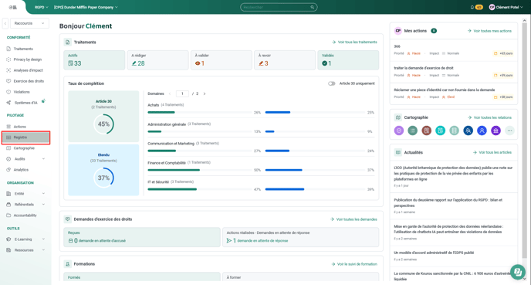
Task: Open Systèmes d'IA menu item
Action: (25, 103)
